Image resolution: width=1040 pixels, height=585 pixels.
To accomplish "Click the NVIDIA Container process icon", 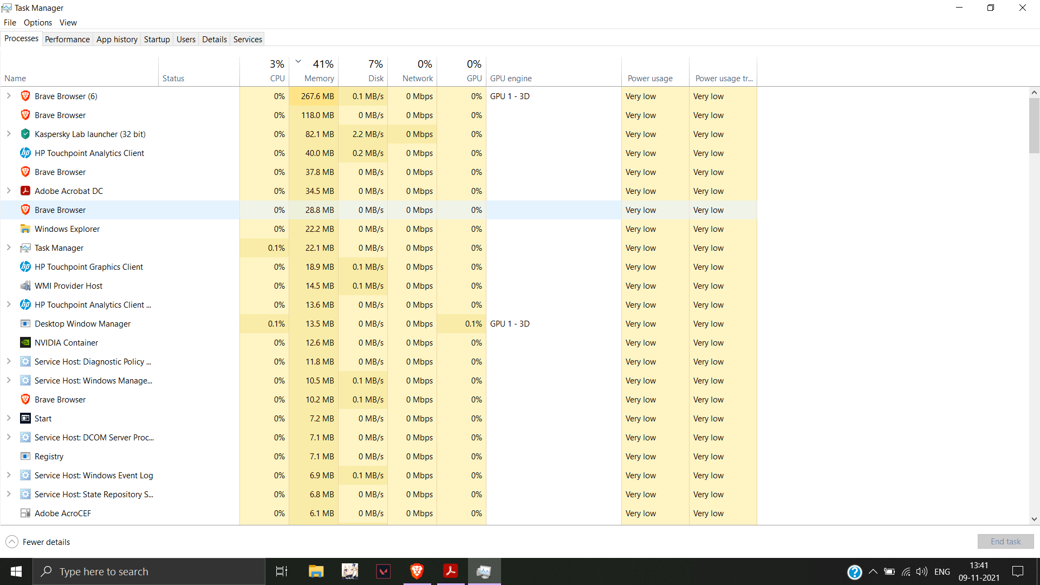I will [25, 342].
